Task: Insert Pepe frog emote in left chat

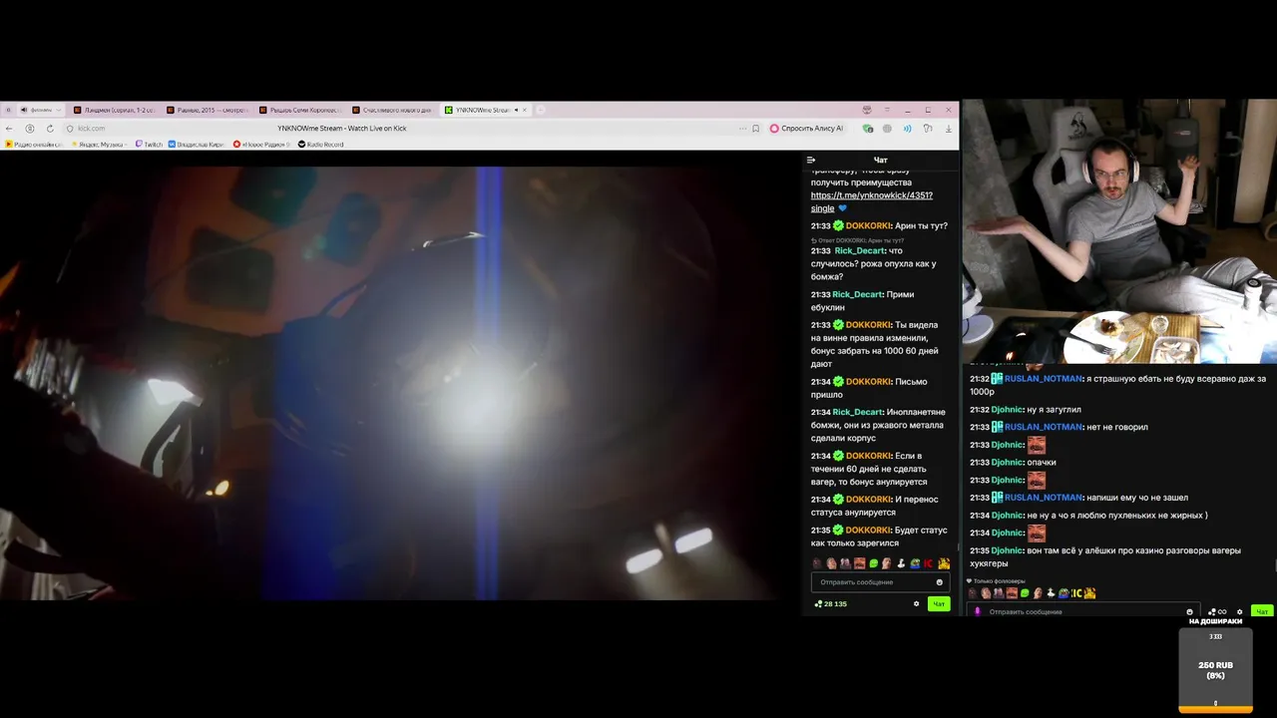Action: (x=915, y=563)
